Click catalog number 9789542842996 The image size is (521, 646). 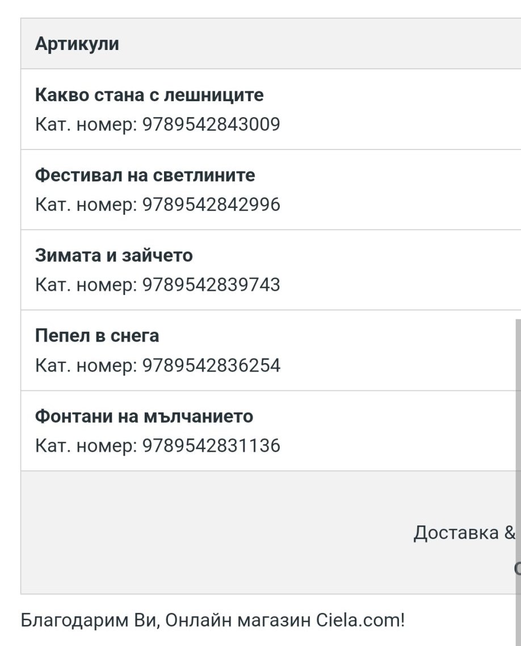click(211, 205)
